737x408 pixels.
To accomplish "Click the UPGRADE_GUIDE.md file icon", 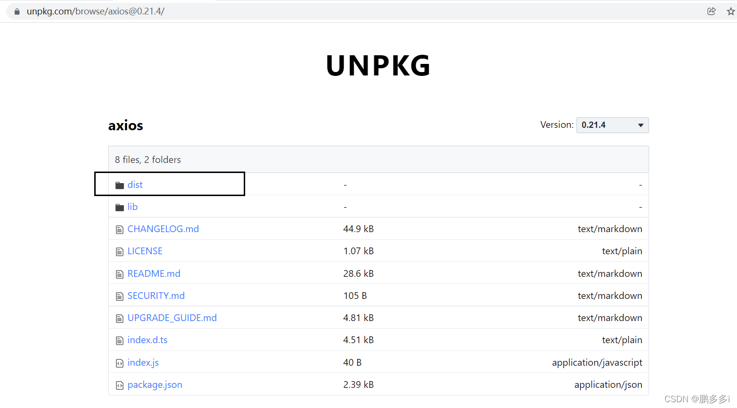I will coord(120,319).
